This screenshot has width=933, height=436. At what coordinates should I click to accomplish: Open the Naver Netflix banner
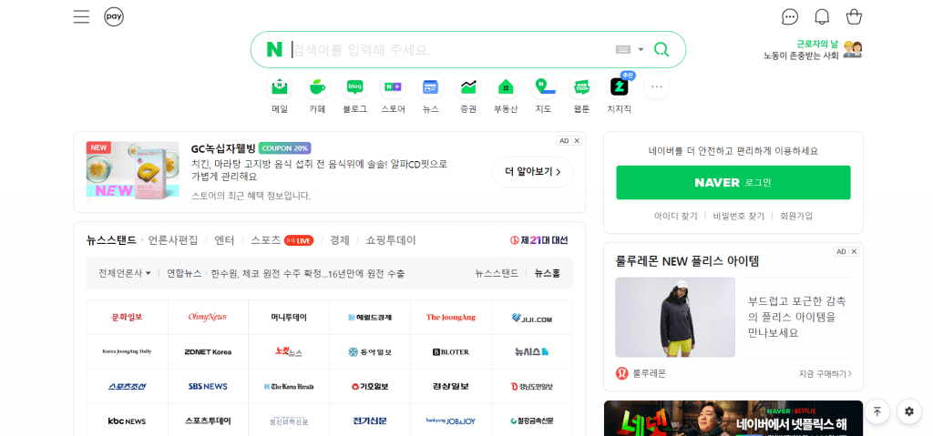[733, 418]
